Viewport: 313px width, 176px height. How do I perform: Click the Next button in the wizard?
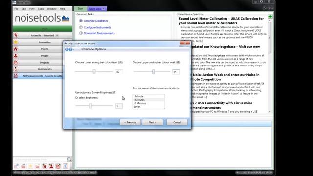click(x=153, y=122)
